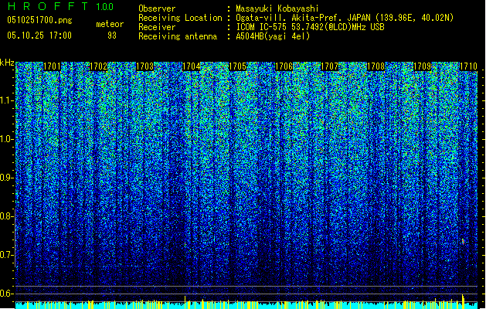Click the 1709 time marker
This screenshot has height=309, width=486.
(422, 66)
